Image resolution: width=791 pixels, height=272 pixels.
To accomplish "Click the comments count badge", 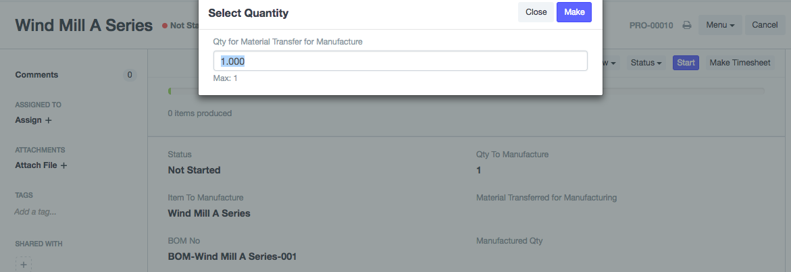I will (x=130, y=75).
